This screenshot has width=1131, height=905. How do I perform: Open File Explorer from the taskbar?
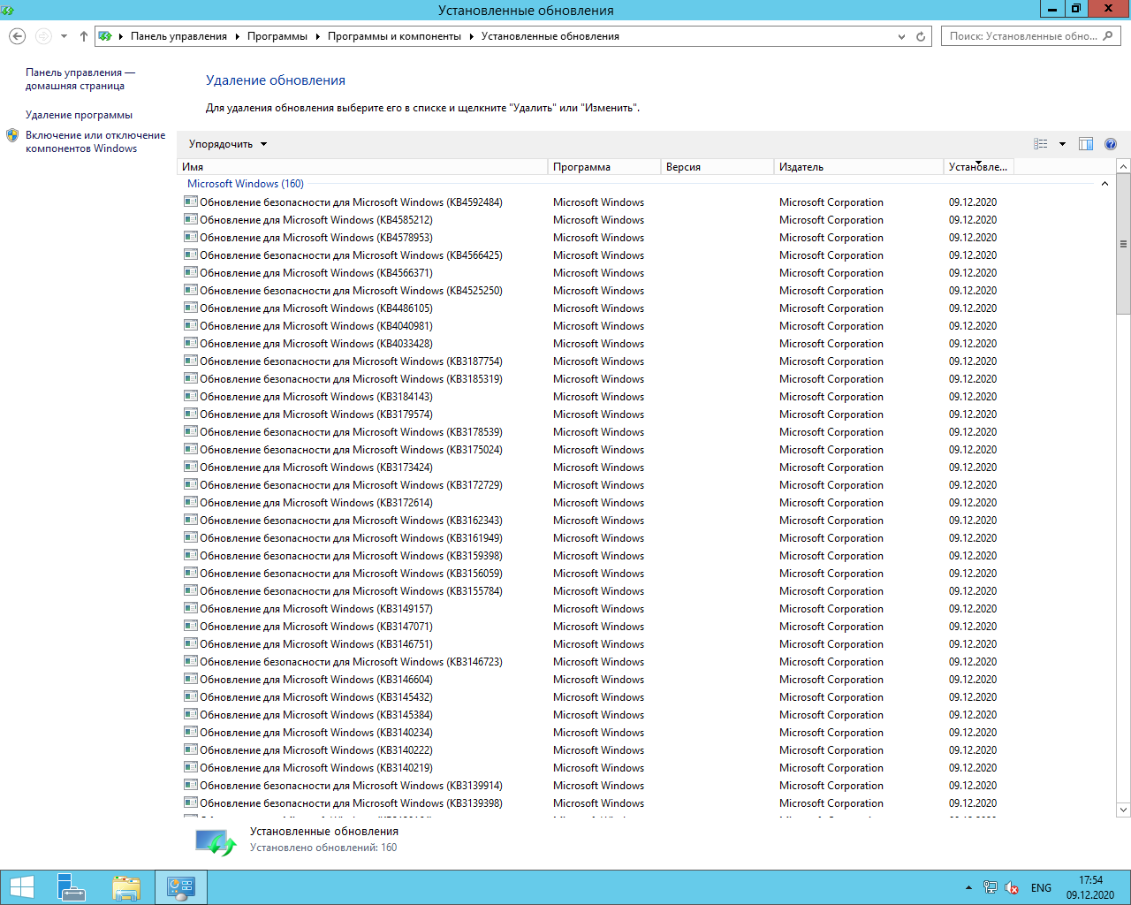click(126, 887)
